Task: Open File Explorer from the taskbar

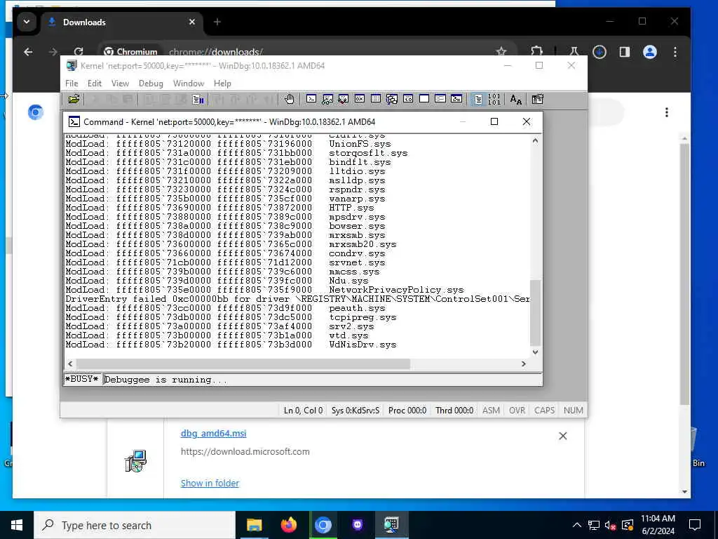Action: pos(254,525)
